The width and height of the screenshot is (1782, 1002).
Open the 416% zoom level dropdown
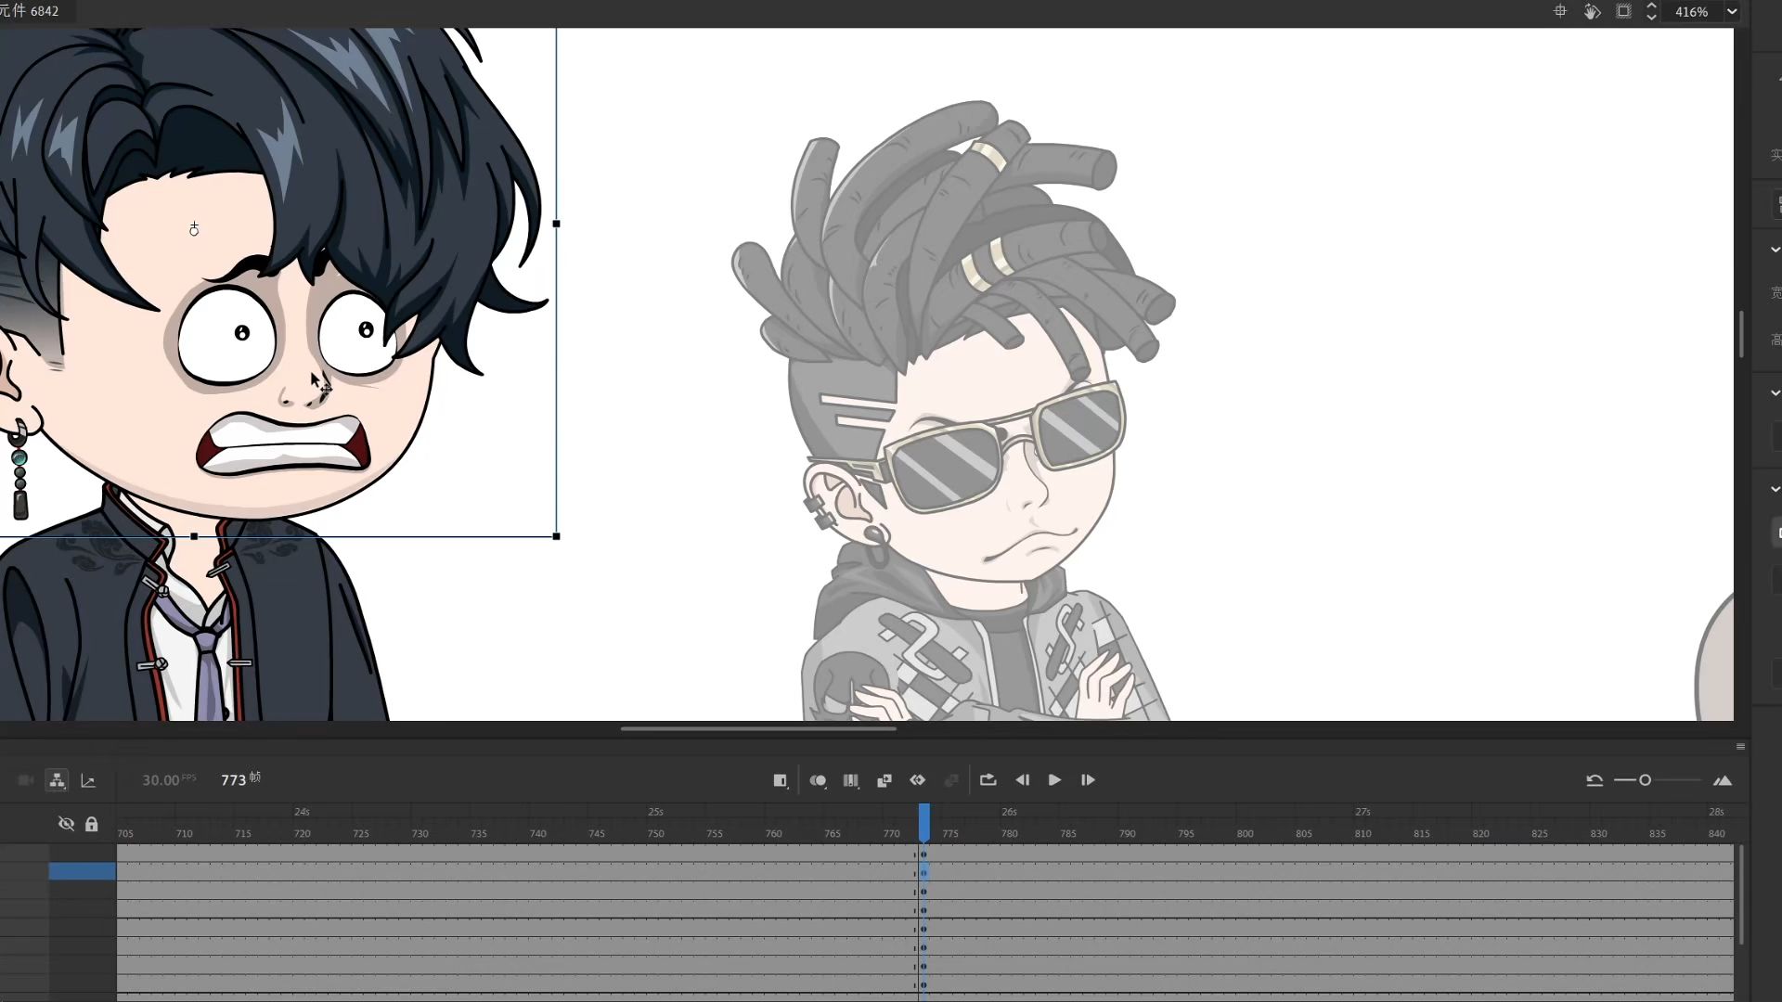coord(1732,11)
